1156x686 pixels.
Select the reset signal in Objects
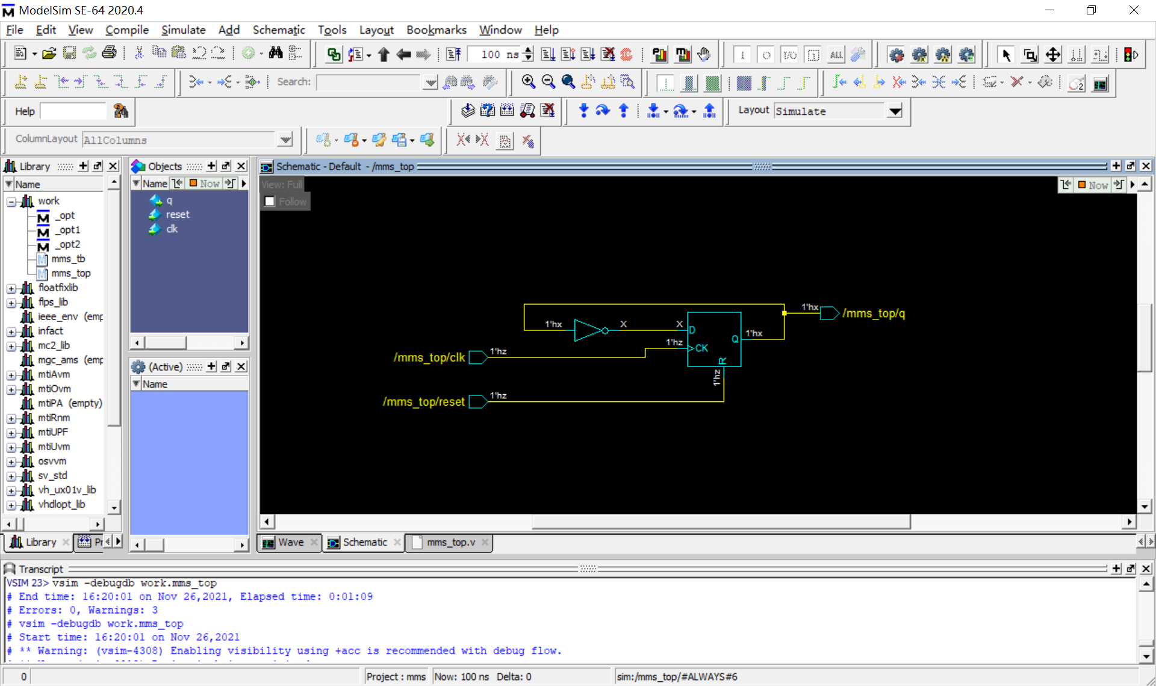tap(178, 215)
